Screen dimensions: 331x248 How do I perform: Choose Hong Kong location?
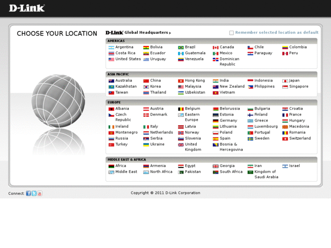(195, 81)
